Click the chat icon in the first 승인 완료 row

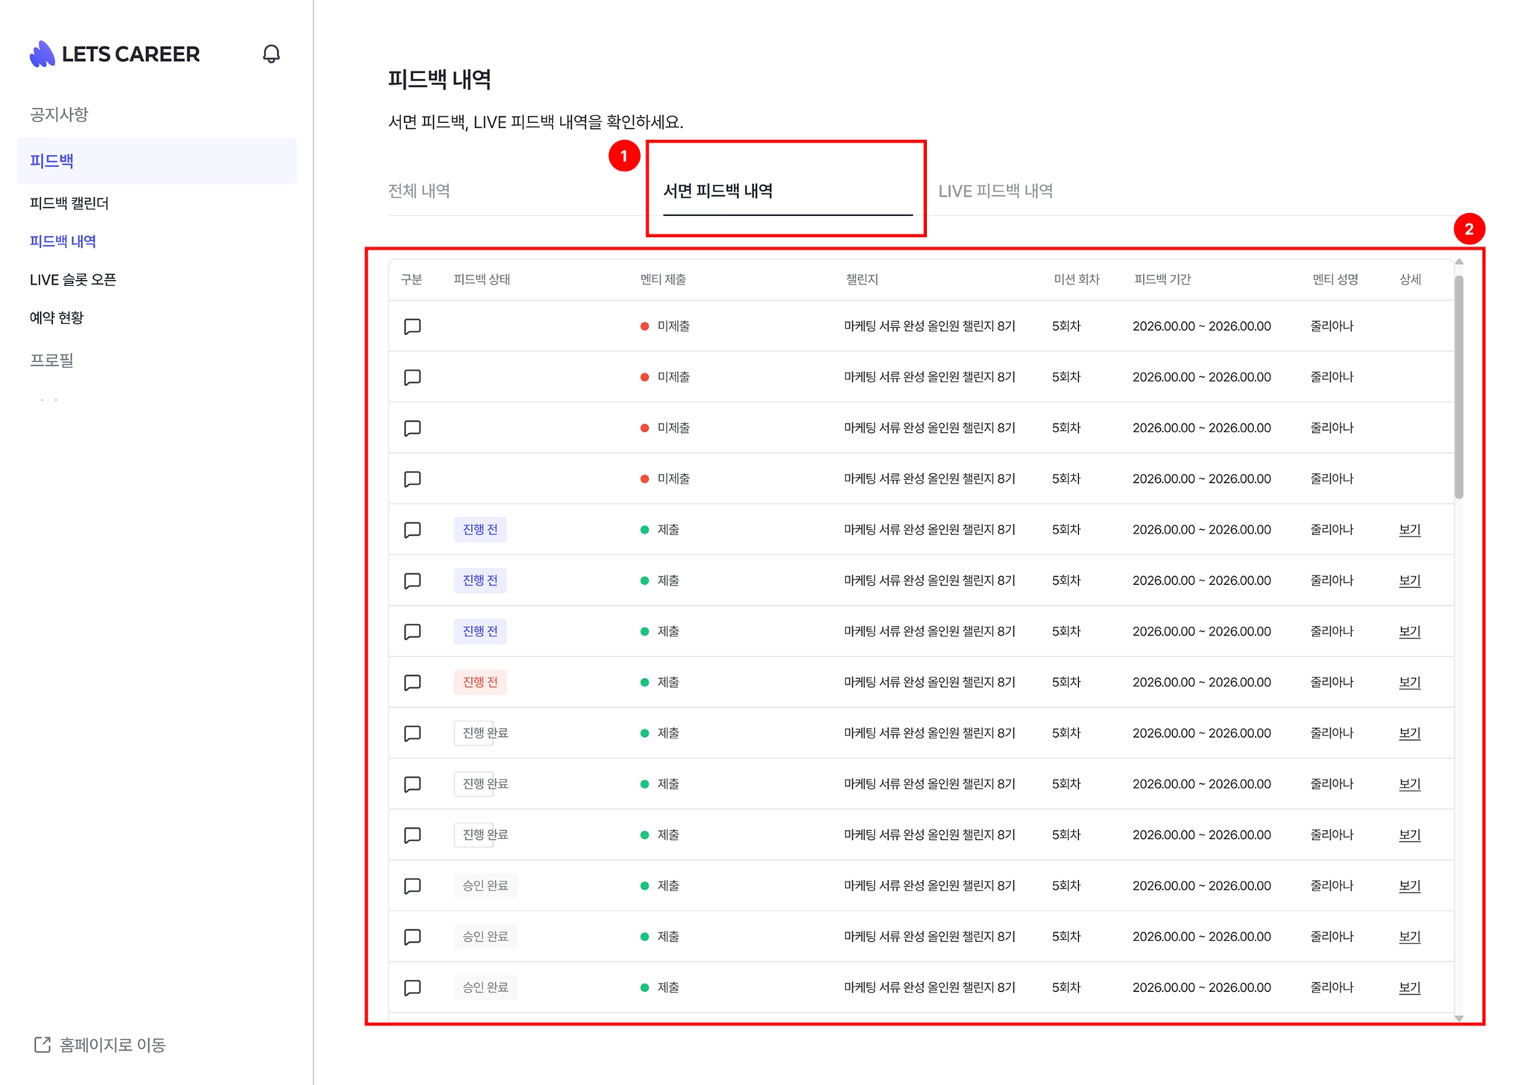pos(412,885)
